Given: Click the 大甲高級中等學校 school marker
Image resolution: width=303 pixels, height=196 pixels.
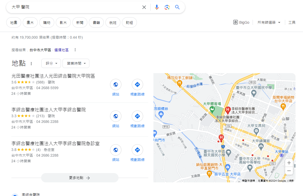Looking at the screenshot, I should (250, 168).
